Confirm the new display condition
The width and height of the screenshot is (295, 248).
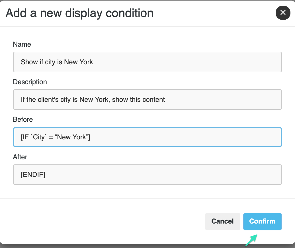pos(262,221)
